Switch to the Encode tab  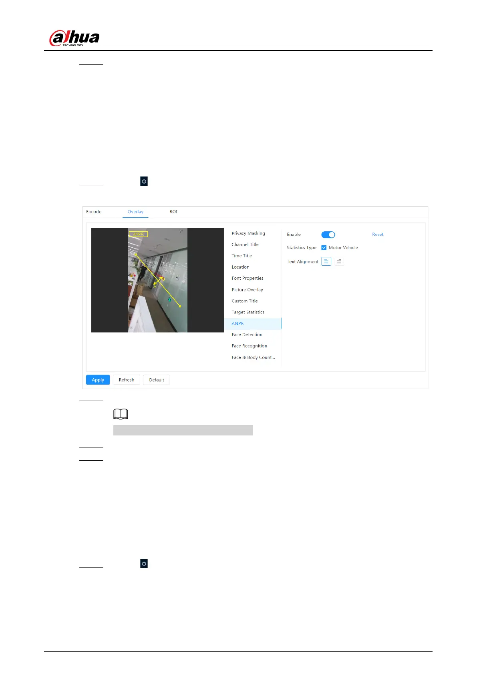tap(94, 212)
